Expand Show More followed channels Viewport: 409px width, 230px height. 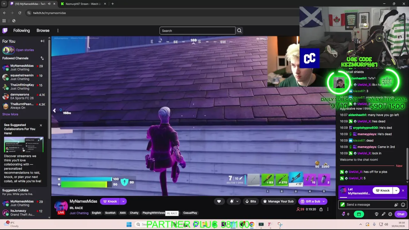coord(10,114)
